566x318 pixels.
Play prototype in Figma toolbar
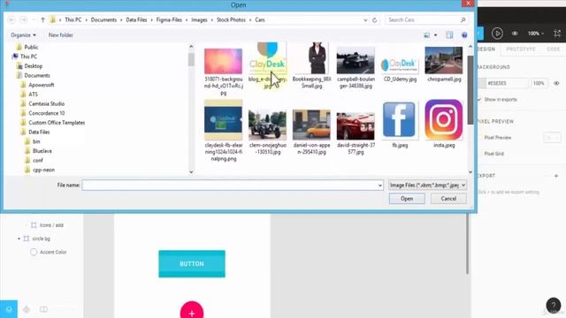tap(497, 34)
